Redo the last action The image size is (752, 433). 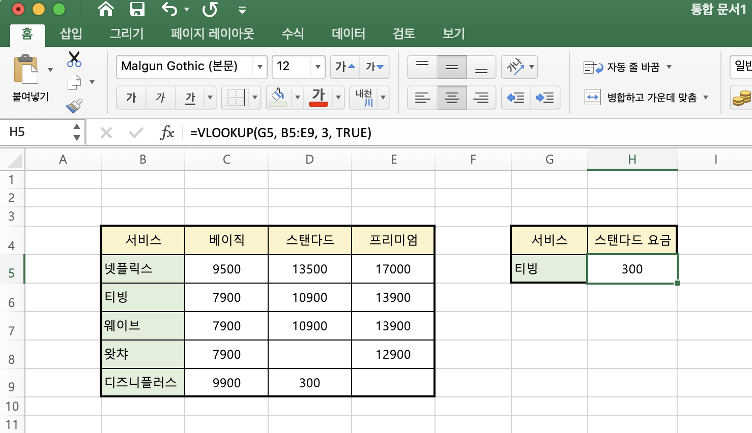(210, 9)
